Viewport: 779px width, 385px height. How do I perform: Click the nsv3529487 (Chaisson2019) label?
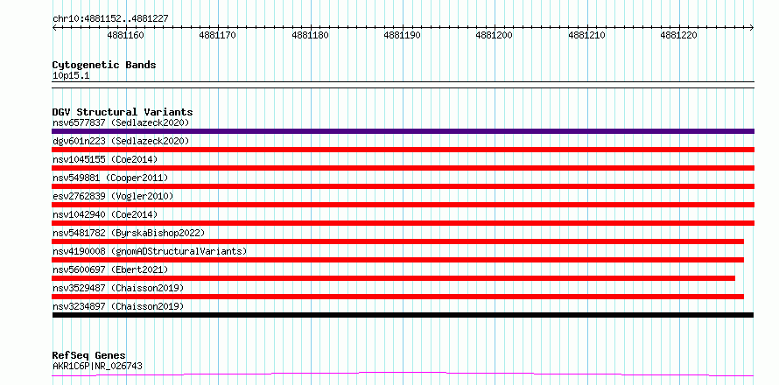pos(118,288)
